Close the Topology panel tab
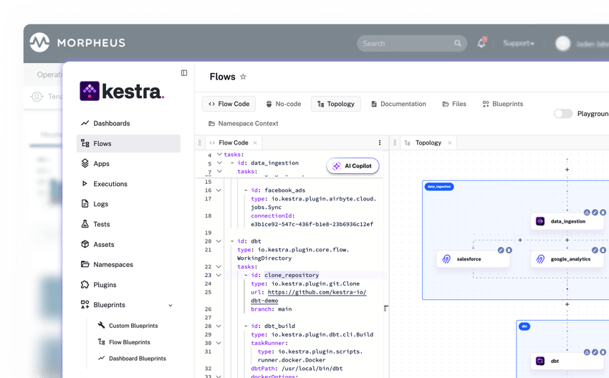Image resolution: width=609 pixels, height=378 pixels. pyautogui.click(x=450, y=142)
